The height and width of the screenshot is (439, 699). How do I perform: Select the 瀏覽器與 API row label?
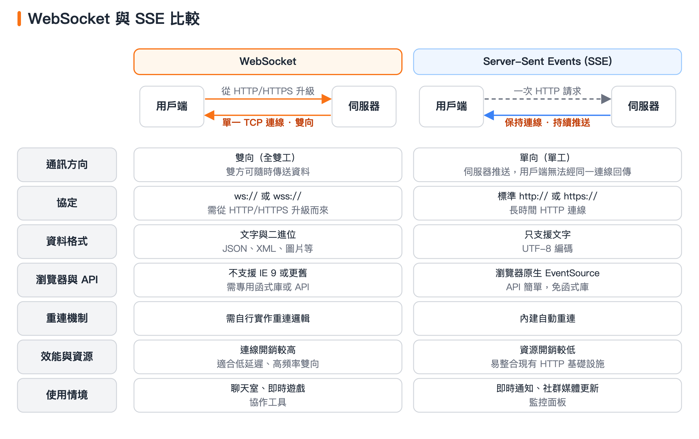(67, 280)
